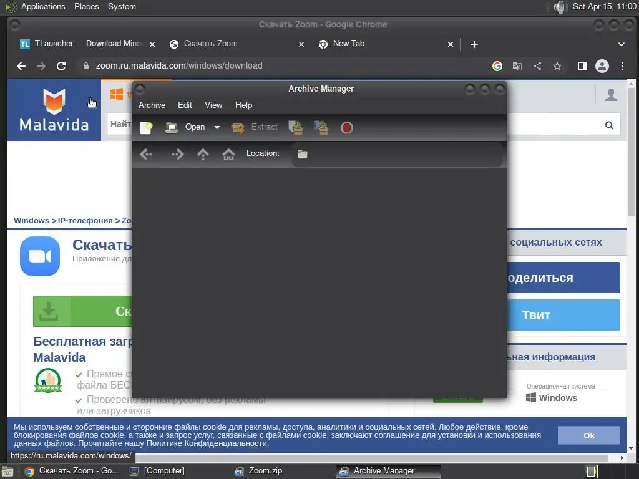Close the TLauncher tab
This screenshot has height=479, width=639.
coord(152,44)
